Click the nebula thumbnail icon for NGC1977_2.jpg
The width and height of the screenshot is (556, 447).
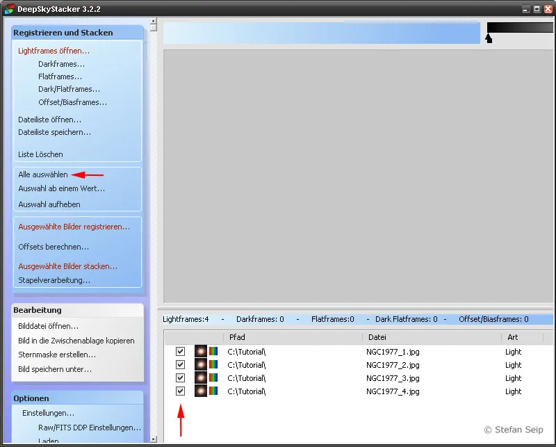[x=201, y=365]
